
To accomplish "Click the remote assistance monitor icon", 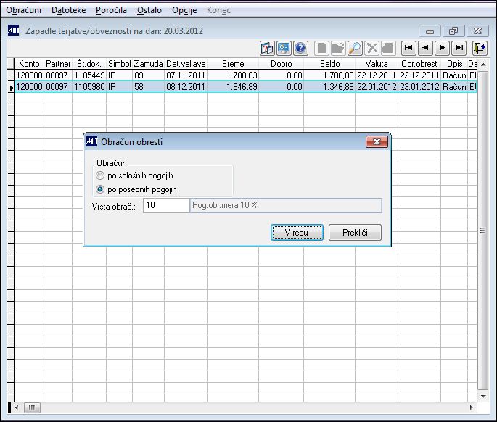I will point(284,49).
